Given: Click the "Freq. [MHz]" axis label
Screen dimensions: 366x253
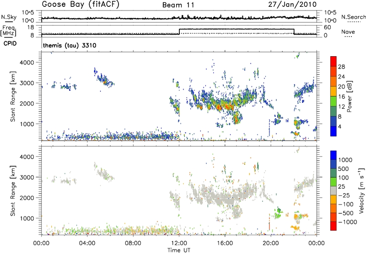Looking at the screenshot, I should coord(8,31).
